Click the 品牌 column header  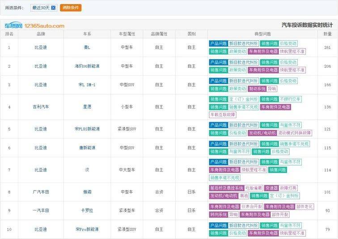41,34
